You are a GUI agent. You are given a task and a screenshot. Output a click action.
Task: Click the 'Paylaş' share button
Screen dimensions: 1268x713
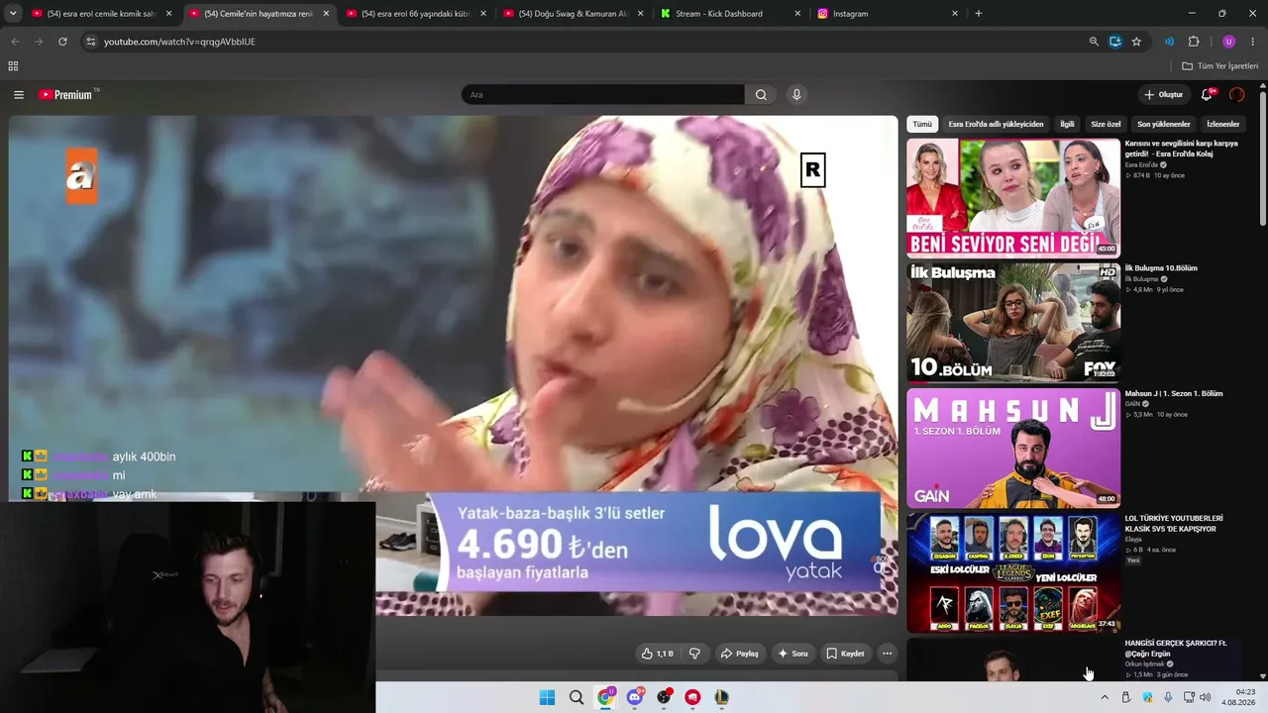pos(740,654)
